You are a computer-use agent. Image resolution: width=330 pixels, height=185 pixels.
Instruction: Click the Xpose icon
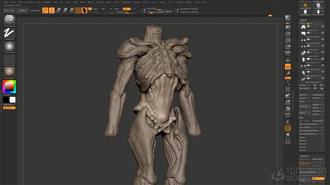click(x=288, y=141)
